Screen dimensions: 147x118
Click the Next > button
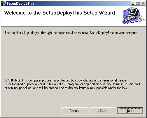(x=130, y=111)
